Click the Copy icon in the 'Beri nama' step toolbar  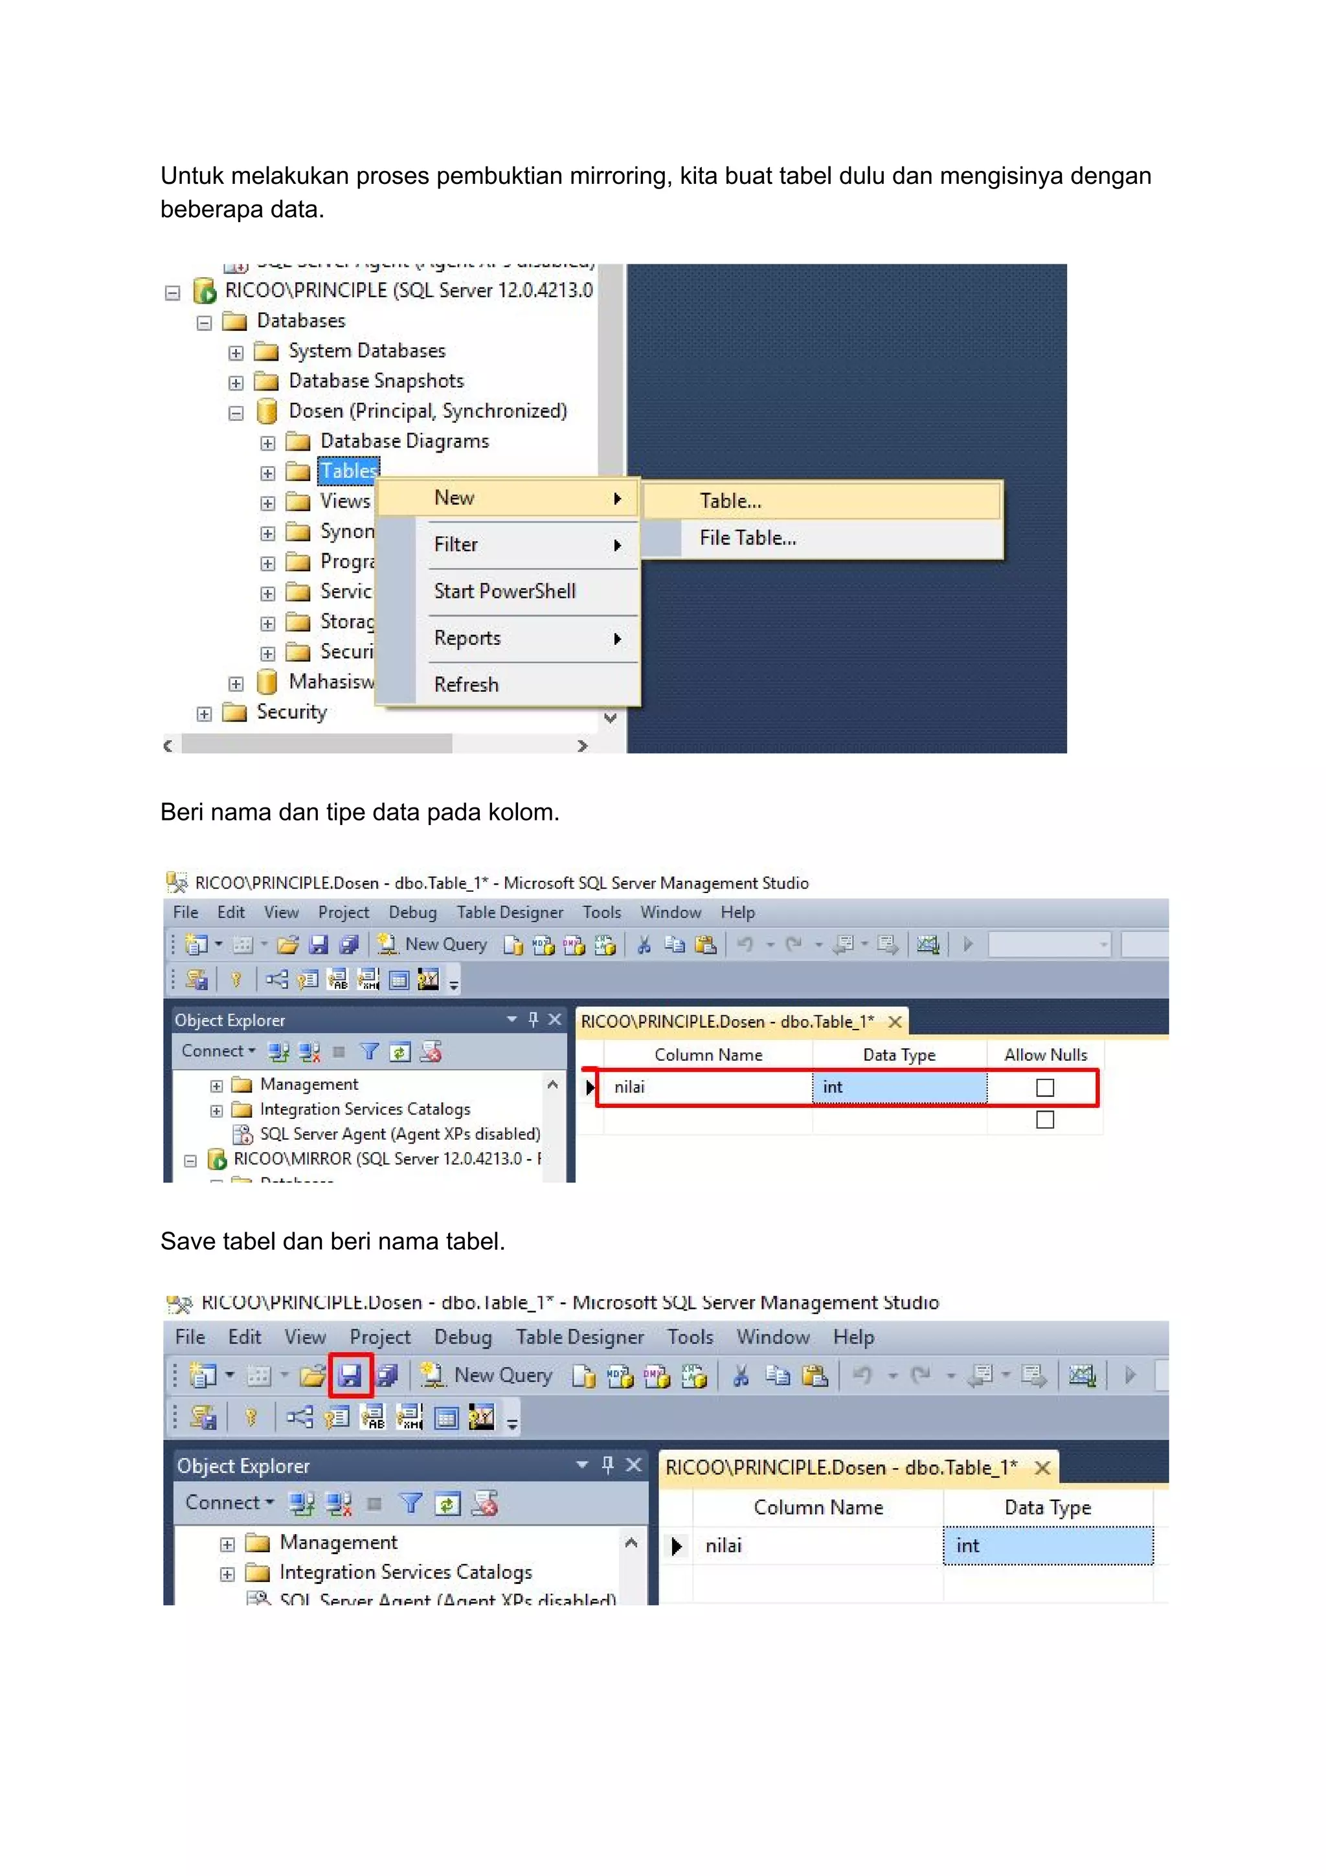coord(674,945)
